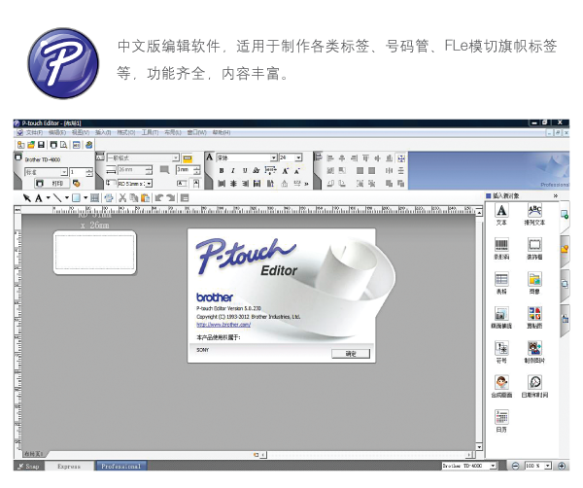Open the status bar printer dropdown

click(493, 466)
